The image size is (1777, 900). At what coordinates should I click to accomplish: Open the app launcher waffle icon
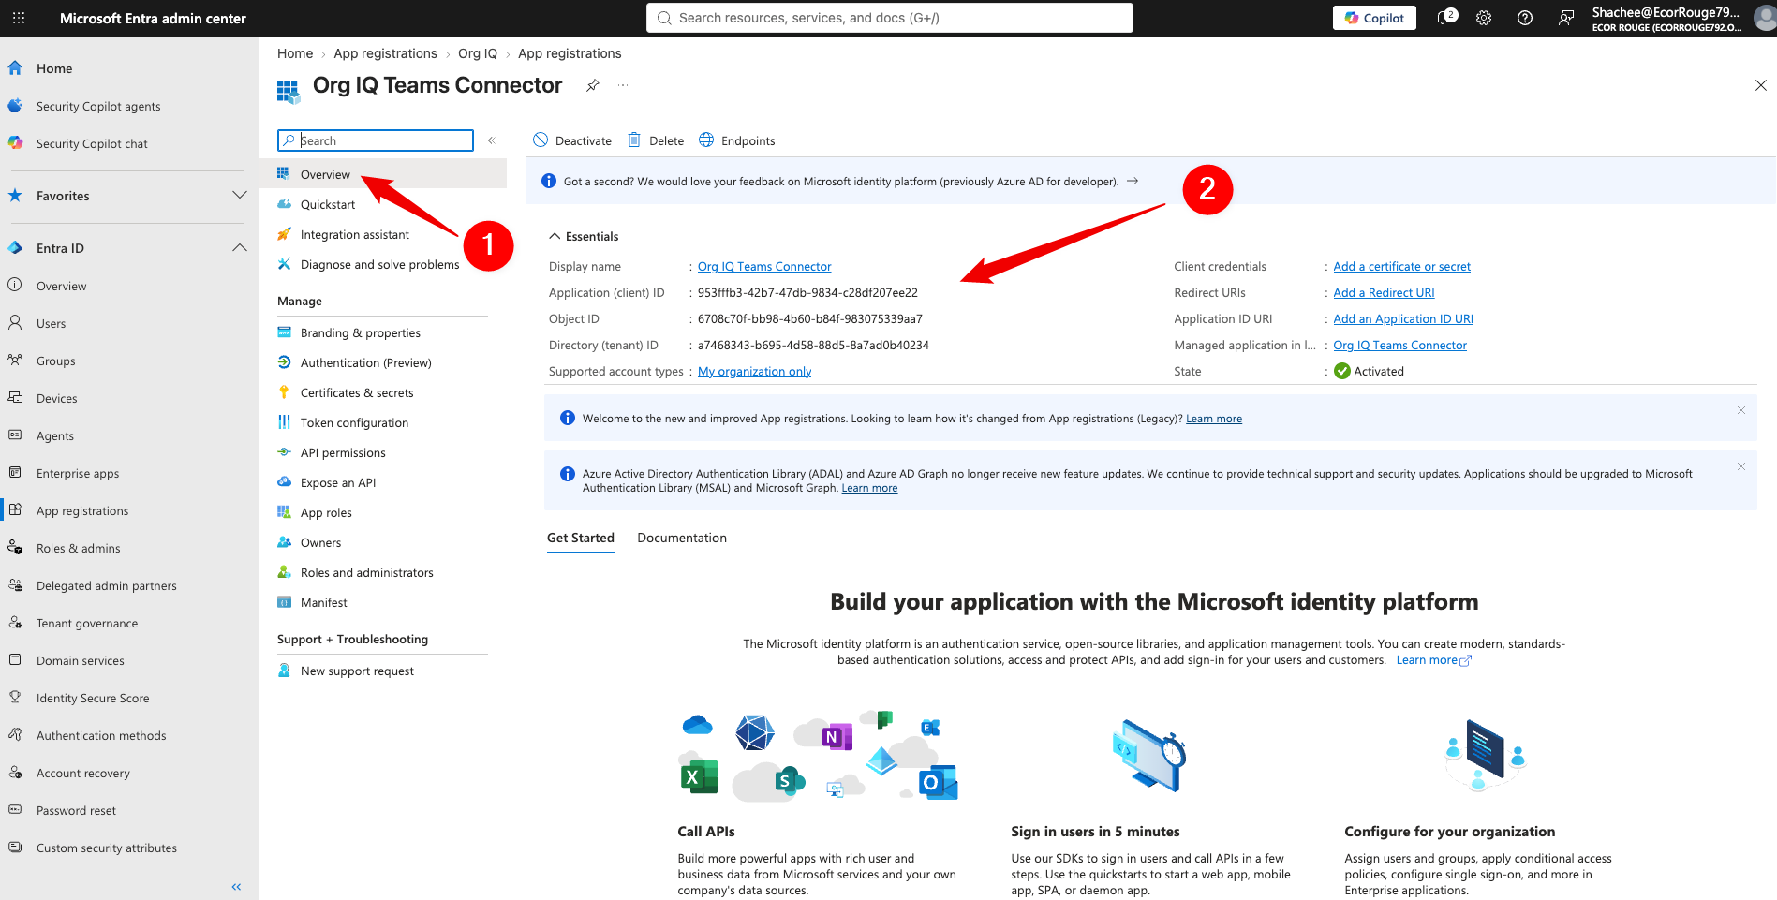19,18
